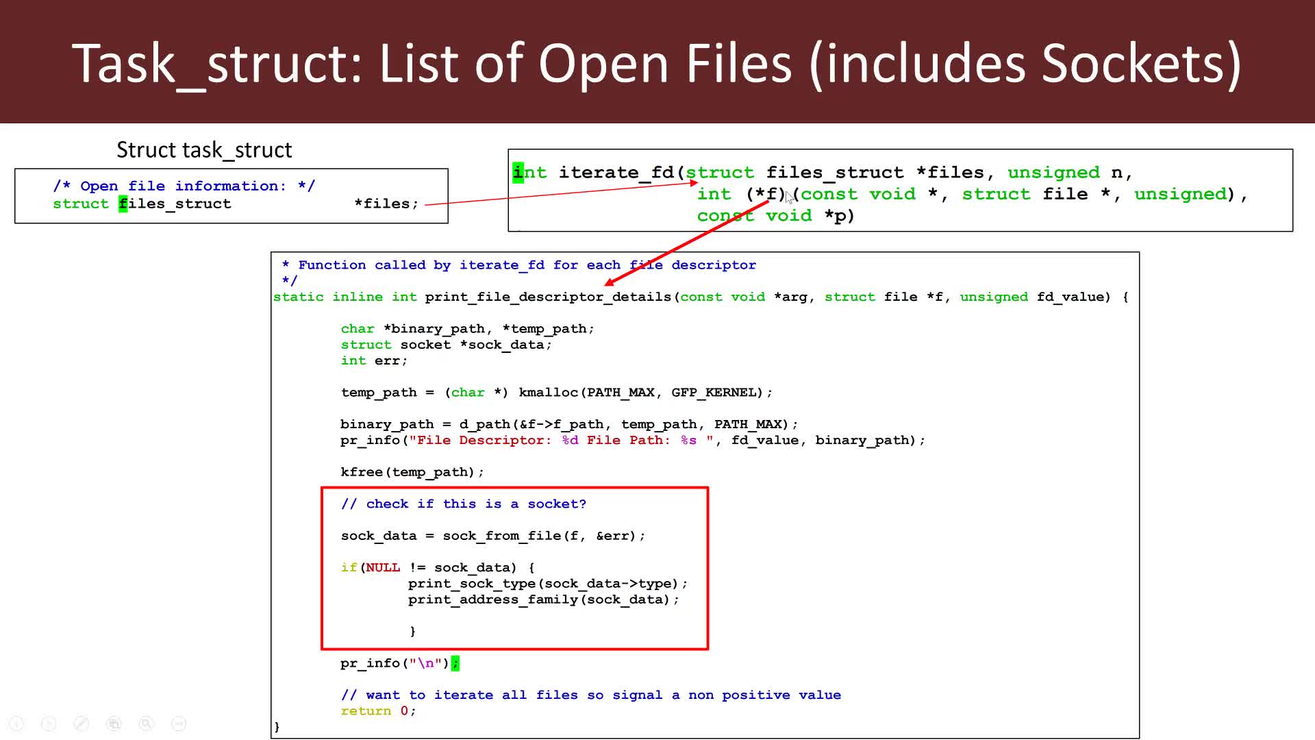
Task: Click the zoom magnifier slideshow control
Action: point(146,724)
